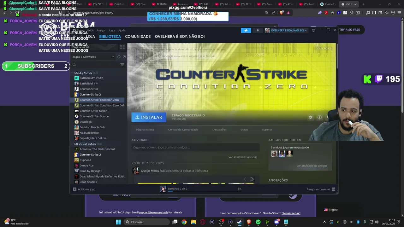Viewport: 404px width, 227px height.
Task: Share this page icon in address bar
Action: coord(274,13)
